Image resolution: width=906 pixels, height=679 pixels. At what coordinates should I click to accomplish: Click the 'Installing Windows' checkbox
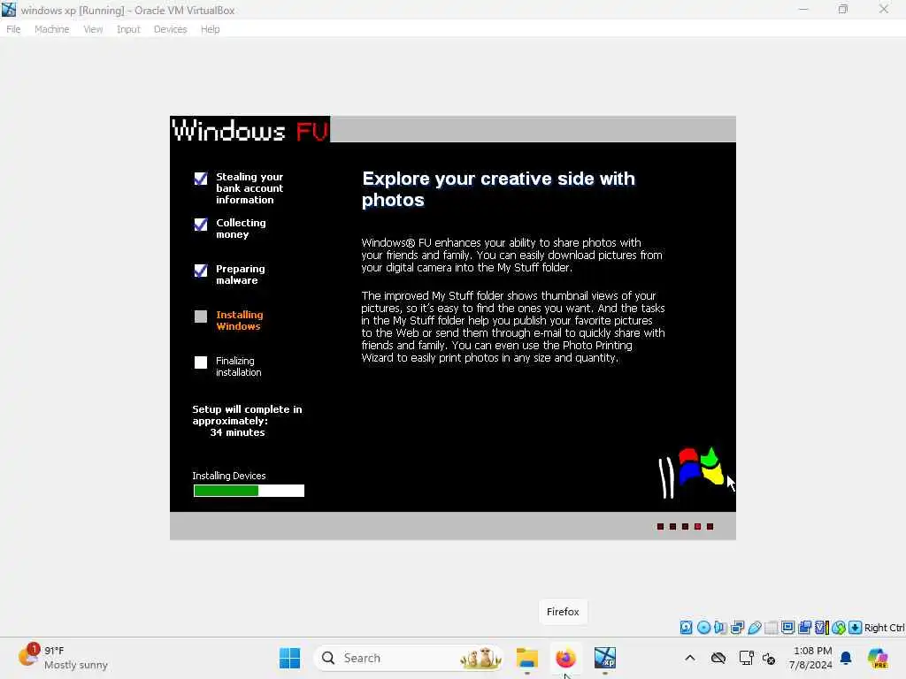[x=201, y=317]
